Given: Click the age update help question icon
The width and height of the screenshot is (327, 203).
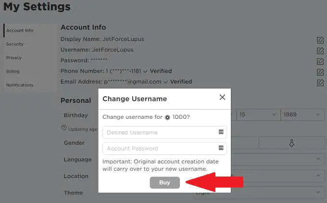Looking at the screenshot, I should [63, 128].
